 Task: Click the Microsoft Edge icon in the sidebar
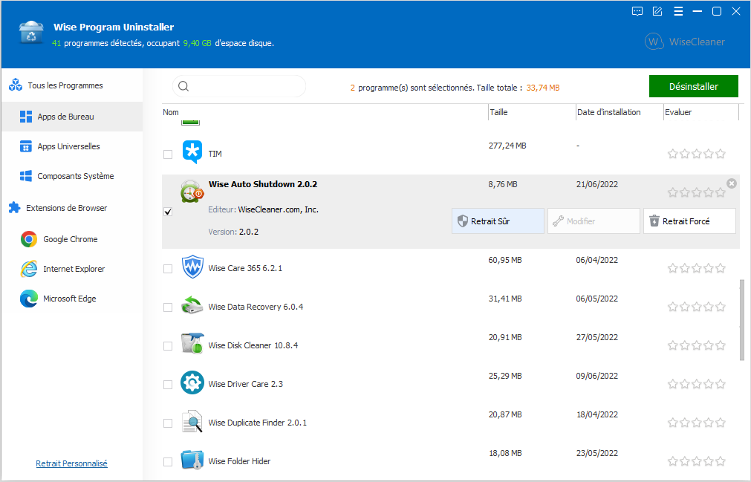coord(29,299)
